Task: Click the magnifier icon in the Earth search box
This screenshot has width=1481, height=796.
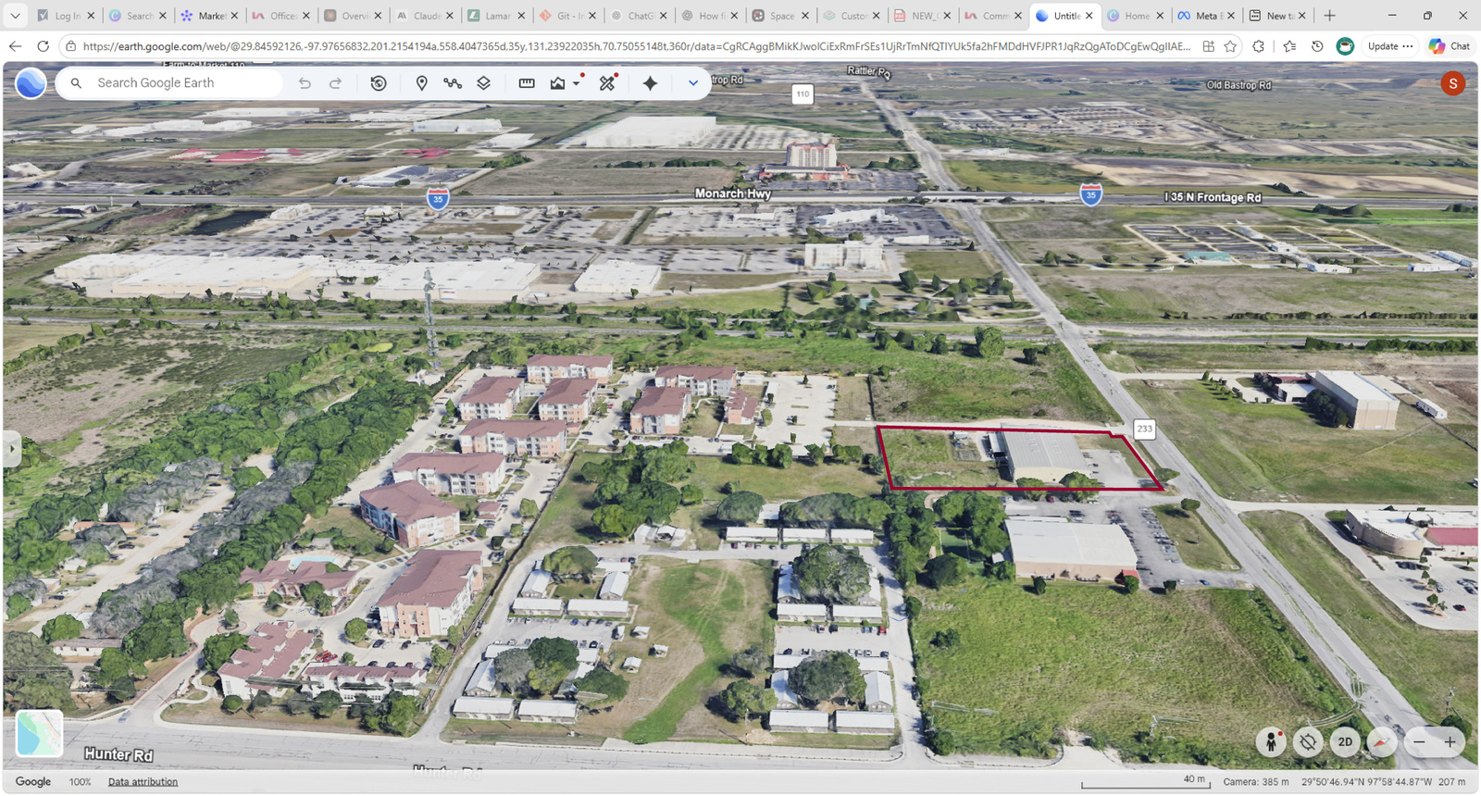Action: point(77,83)
